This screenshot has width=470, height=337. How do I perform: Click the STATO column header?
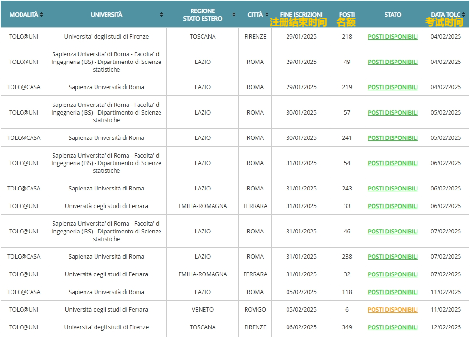pyautogui.click(x=393, y=15)
